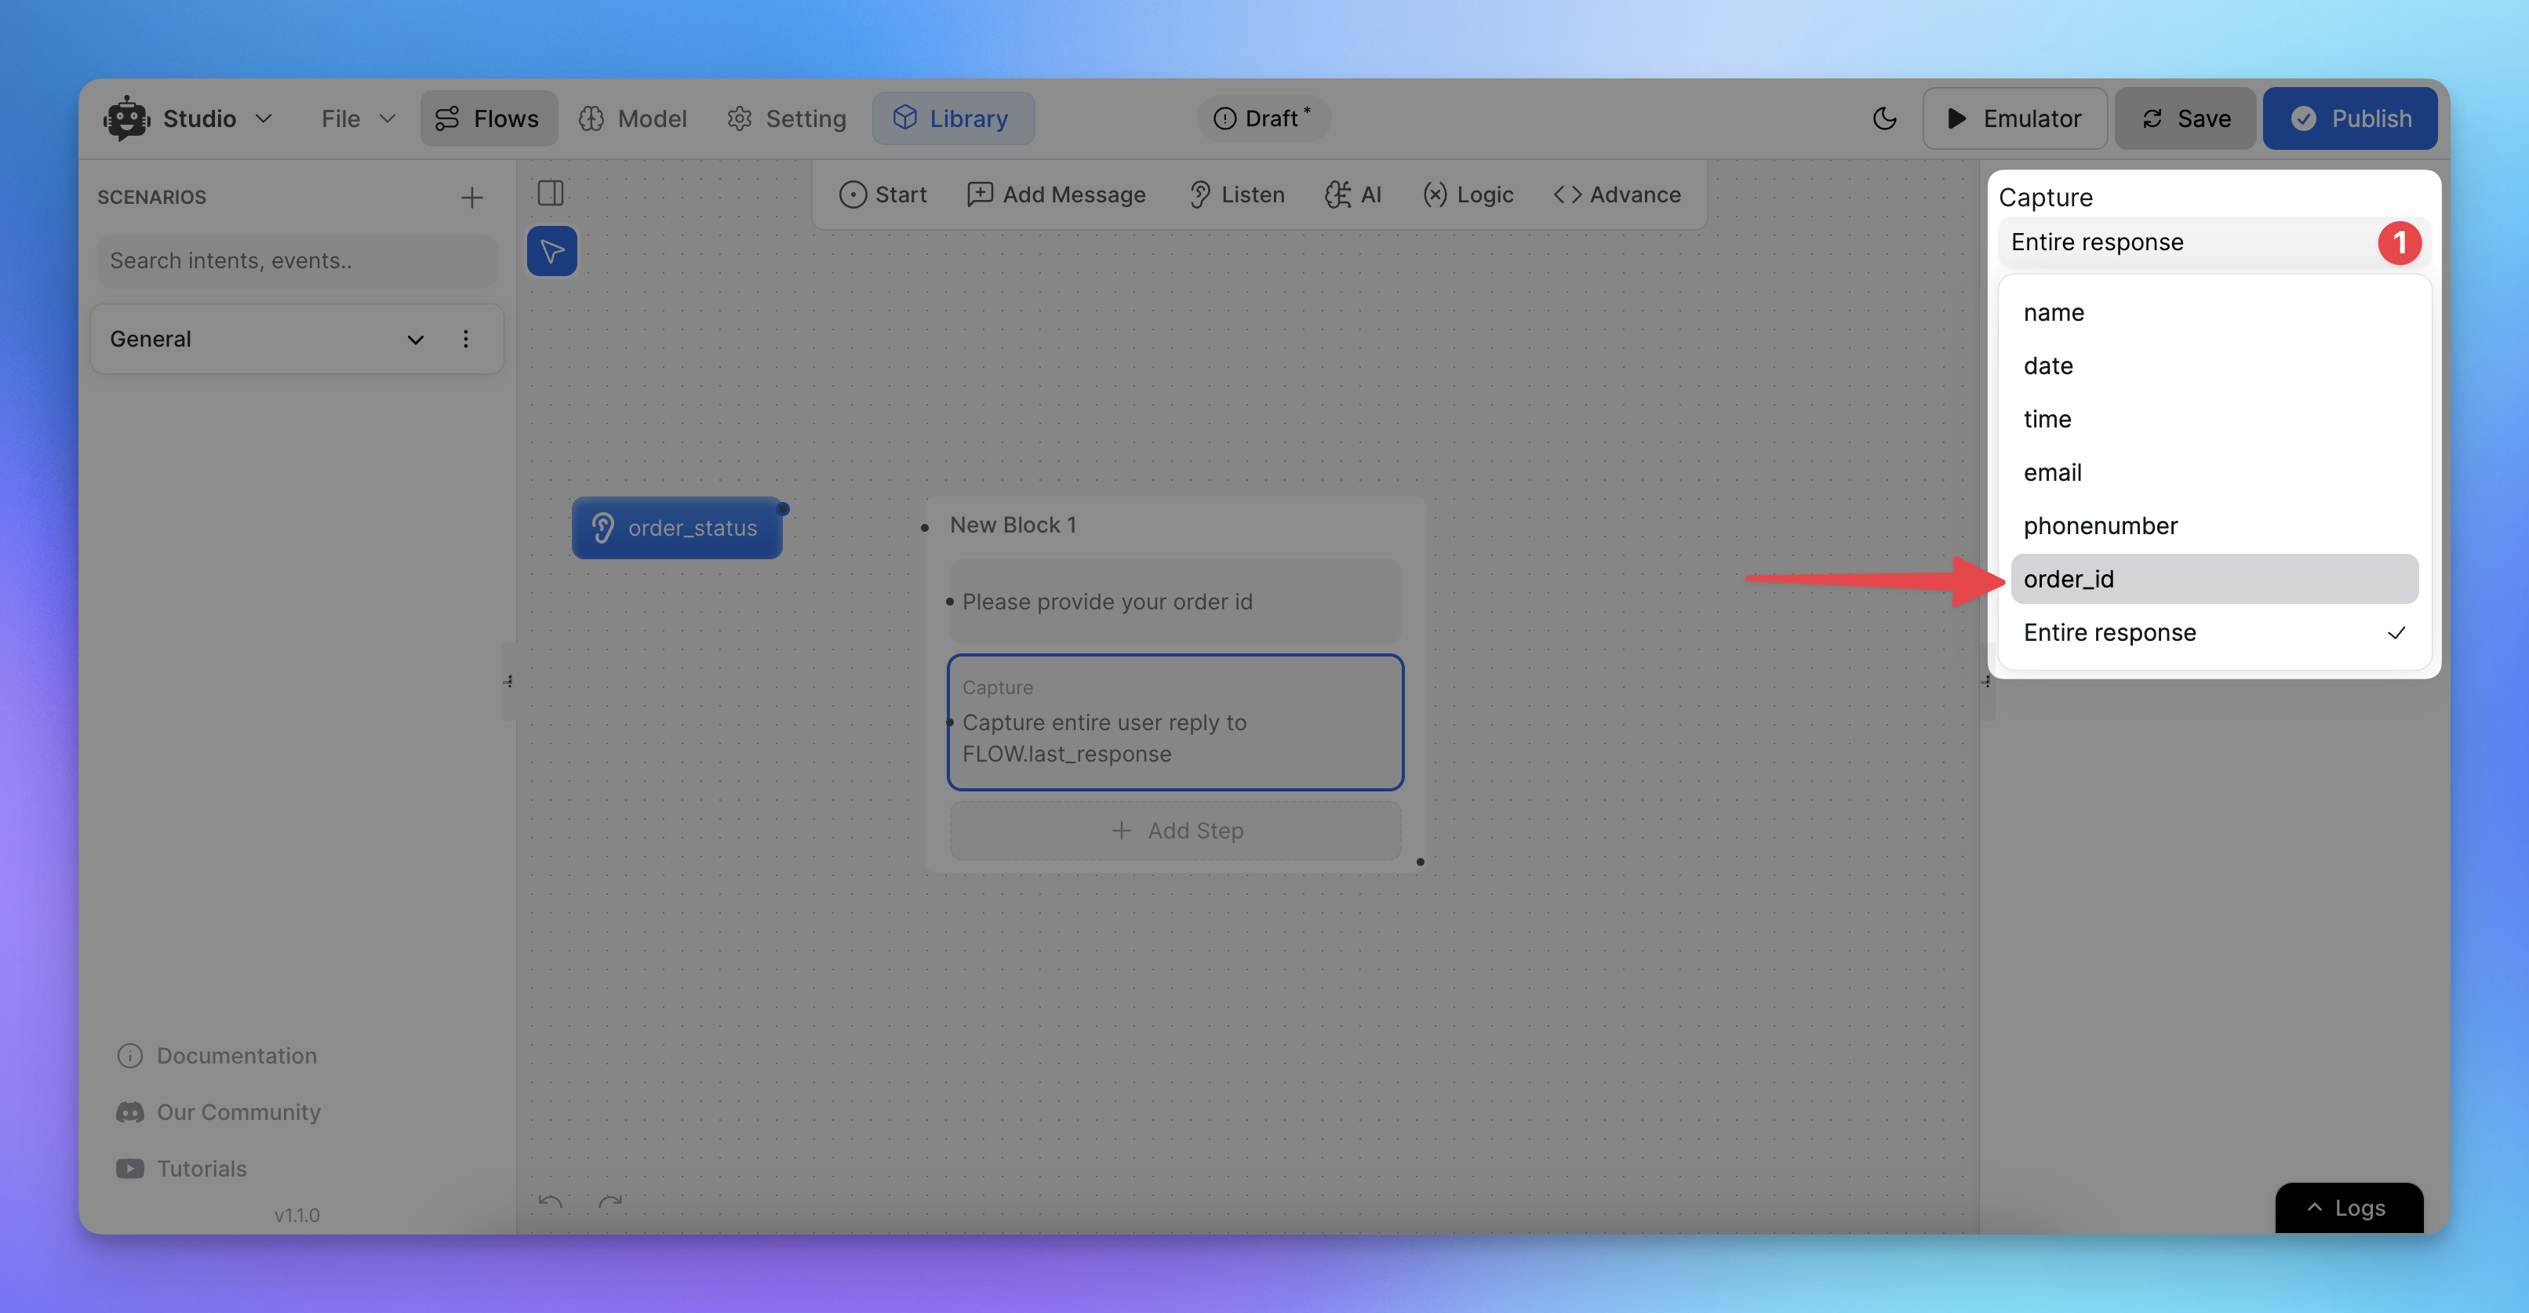Choose date from capture options
The height and width of the screenshot is (1313, 2529).
tap(2214, 365)
